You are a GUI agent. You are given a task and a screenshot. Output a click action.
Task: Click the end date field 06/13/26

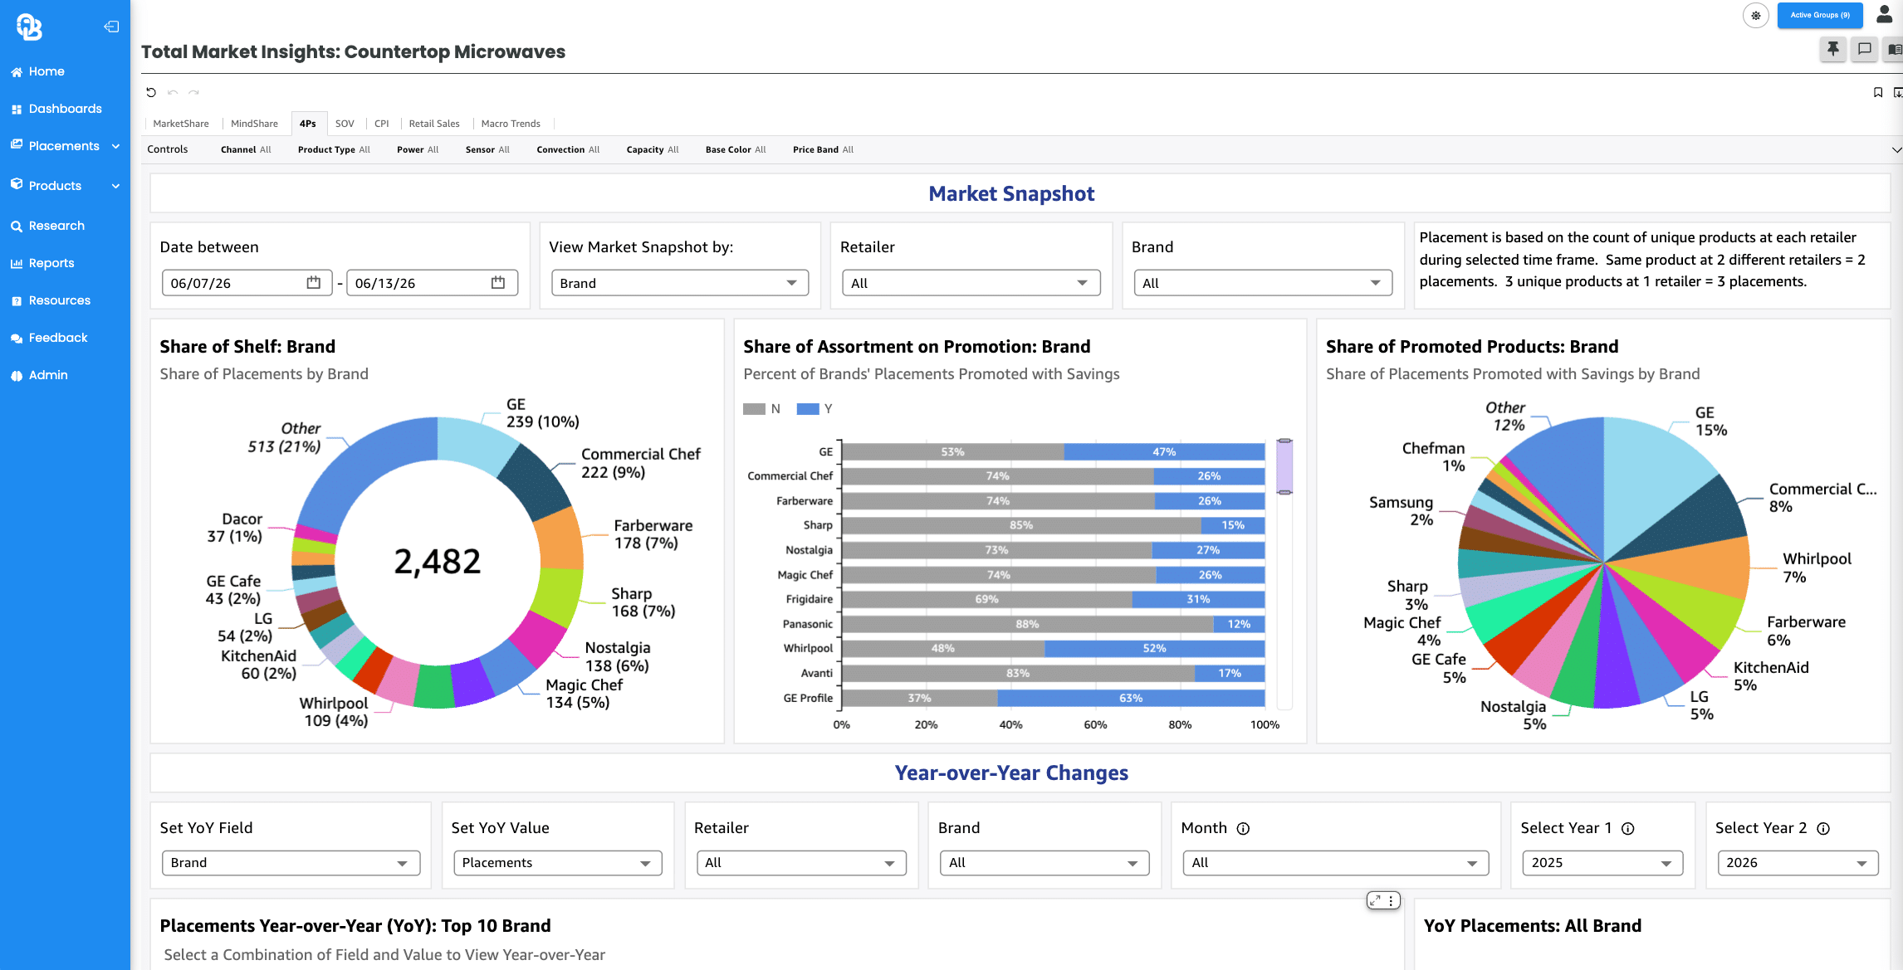432,283
